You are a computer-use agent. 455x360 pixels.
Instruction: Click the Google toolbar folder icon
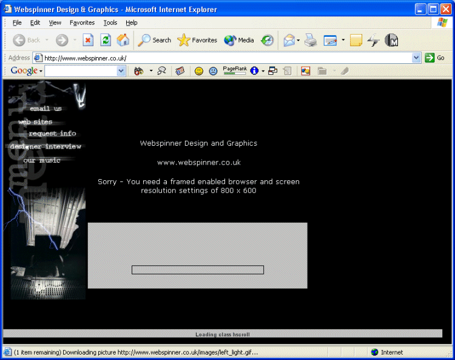(322, 71)
